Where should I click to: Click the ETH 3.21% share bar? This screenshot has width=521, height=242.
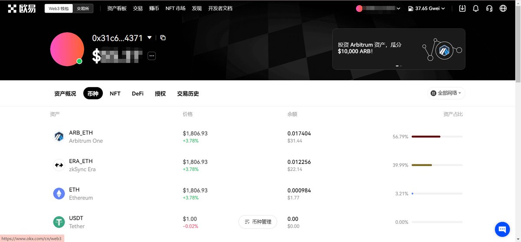click(437, 193)
